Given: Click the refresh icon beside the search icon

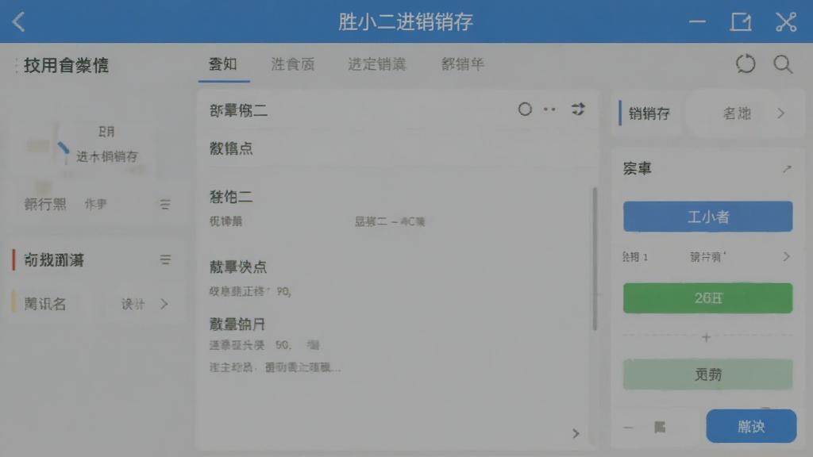Looking at the screenshot, I should pyautogui.click(x=746, y=64).
